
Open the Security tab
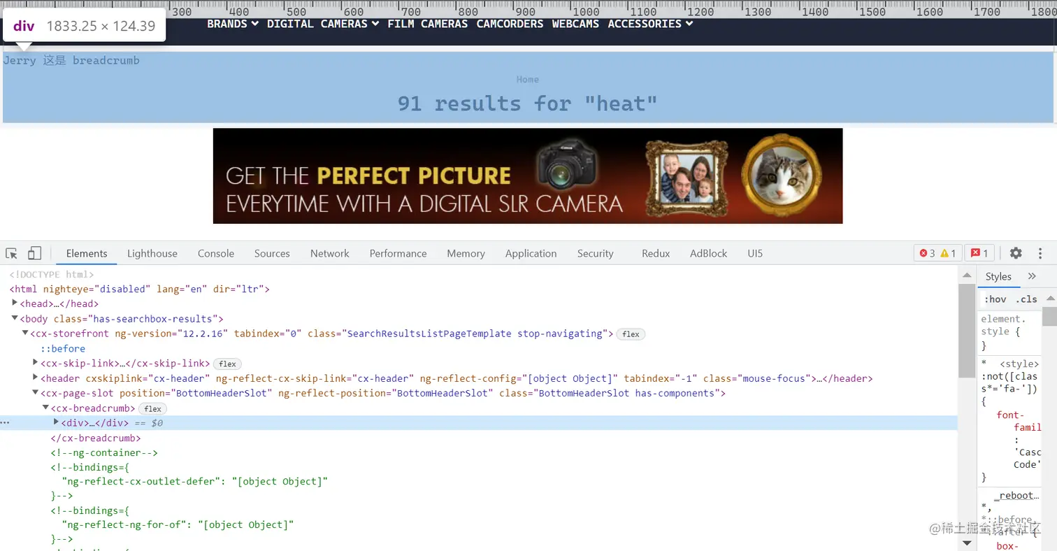point(596,253)
